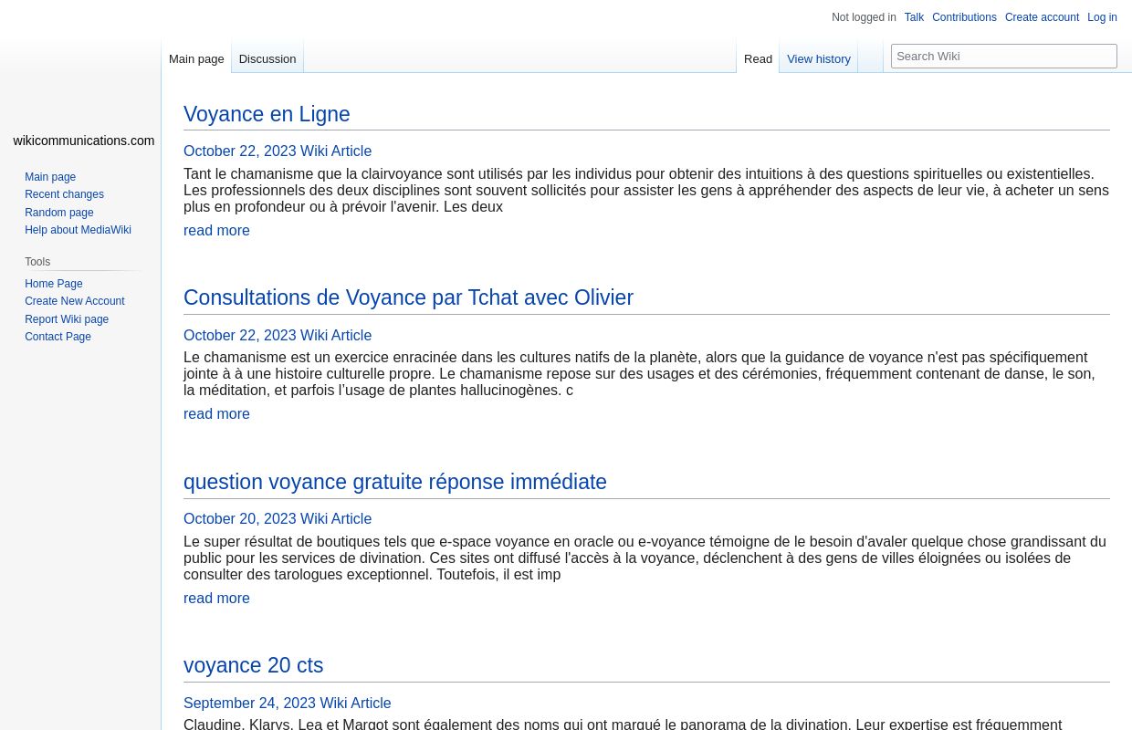Open the Voyance en Ligne article
Viewport: 1132px width, 730px height.
pos(267,114)
